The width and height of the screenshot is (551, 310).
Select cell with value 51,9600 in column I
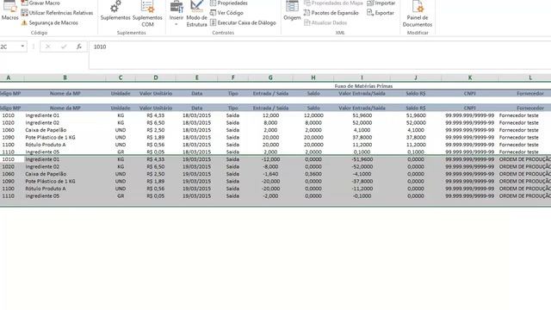coord(362,115)
